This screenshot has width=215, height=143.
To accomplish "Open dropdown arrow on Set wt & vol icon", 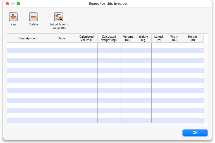I will [61, 20].
